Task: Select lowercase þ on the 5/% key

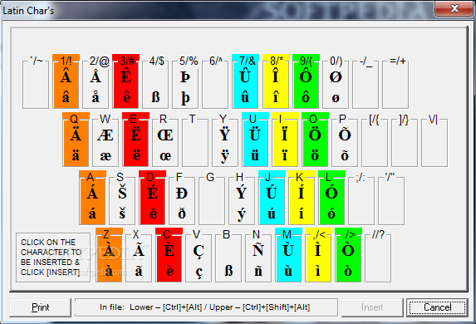Action: click(185, 98)
